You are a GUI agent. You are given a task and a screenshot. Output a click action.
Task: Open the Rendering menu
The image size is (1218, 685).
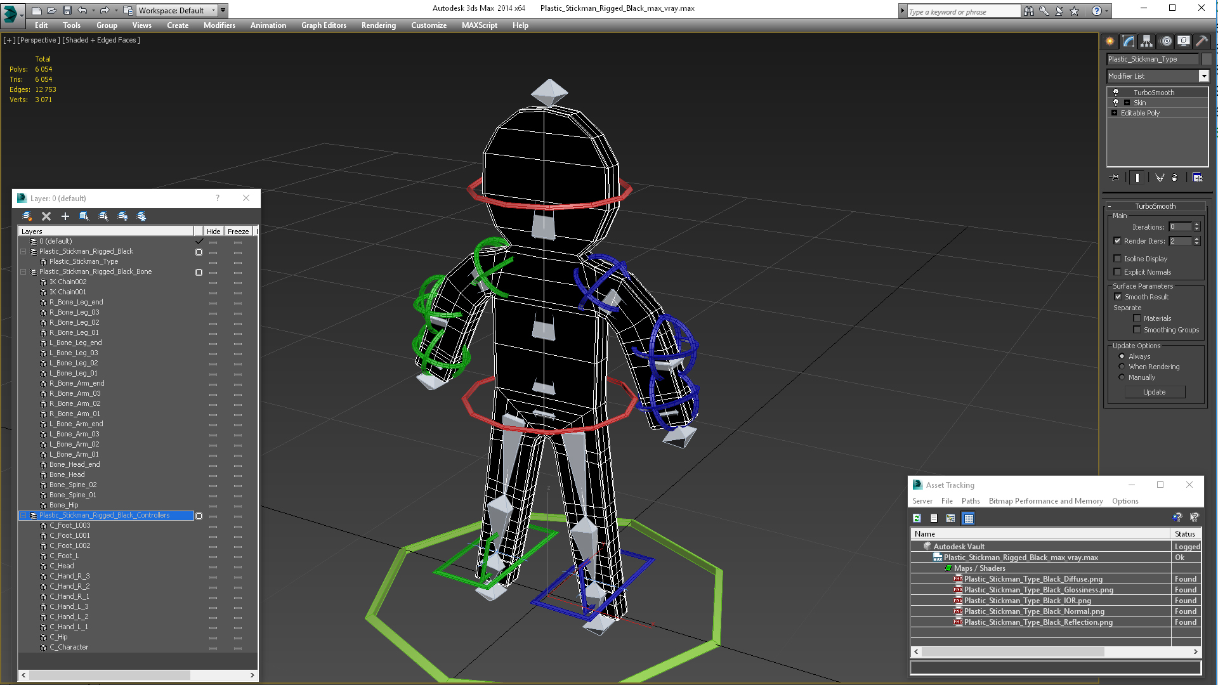(x=378, y=25)
